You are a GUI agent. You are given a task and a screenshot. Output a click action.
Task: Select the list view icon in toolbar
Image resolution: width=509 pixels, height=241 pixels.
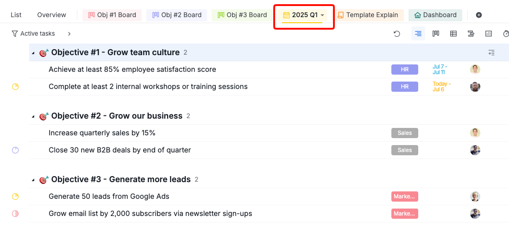click(418, 33)
